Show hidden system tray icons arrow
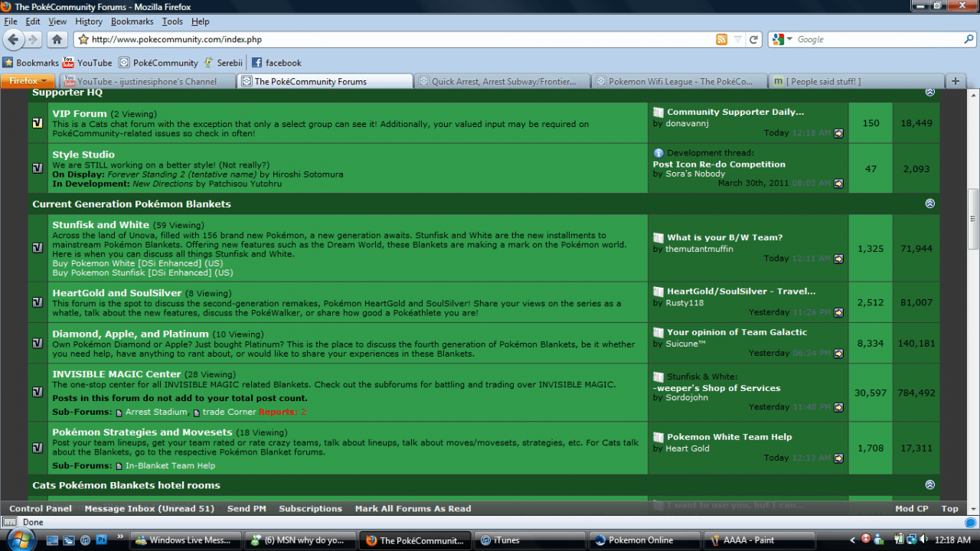 click(854, 540)
